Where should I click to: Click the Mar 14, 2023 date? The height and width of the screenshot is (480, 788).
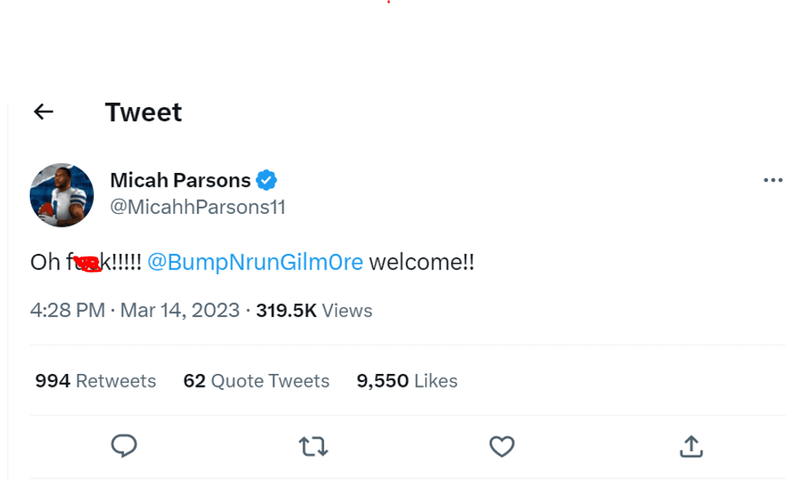coord(179,310)
